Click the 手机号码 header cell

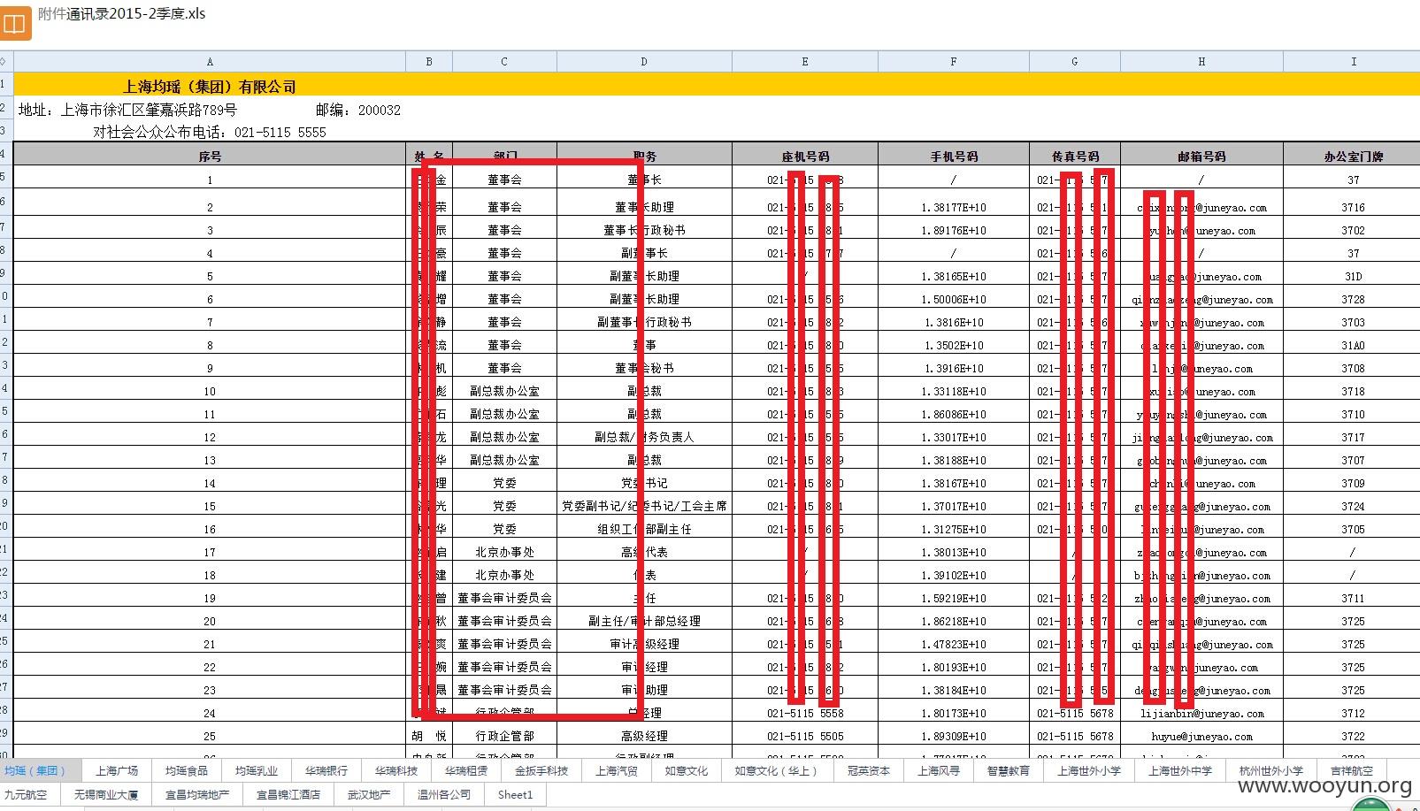954,156
